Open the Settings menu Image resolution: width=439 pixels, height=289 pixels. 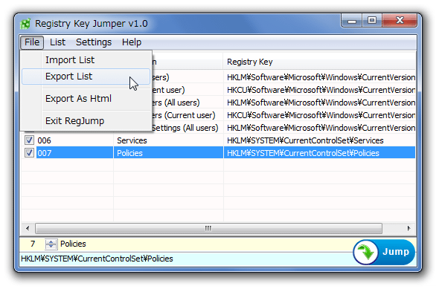[94, 42]
